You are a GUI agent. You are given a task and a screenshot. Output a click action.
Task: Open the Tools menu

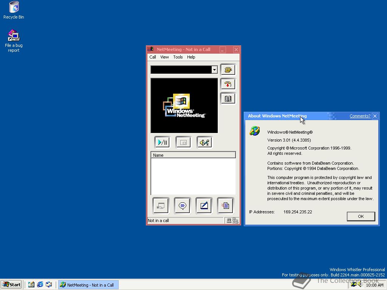tap(178, 57)
